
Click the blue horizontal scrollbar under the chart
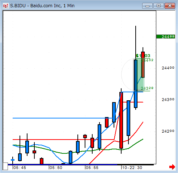tap(63, 165)
